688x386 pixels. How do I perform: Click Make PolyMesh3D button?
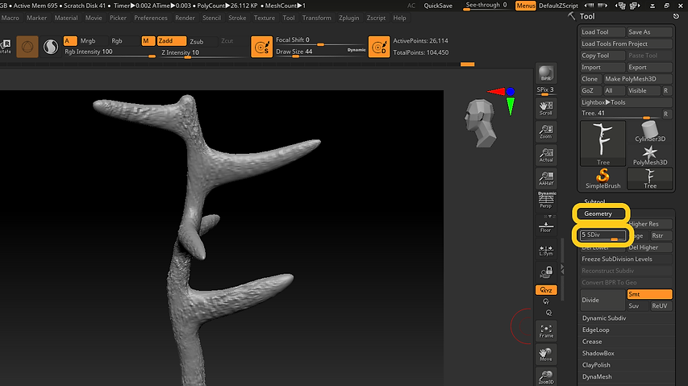coord(637,79)
